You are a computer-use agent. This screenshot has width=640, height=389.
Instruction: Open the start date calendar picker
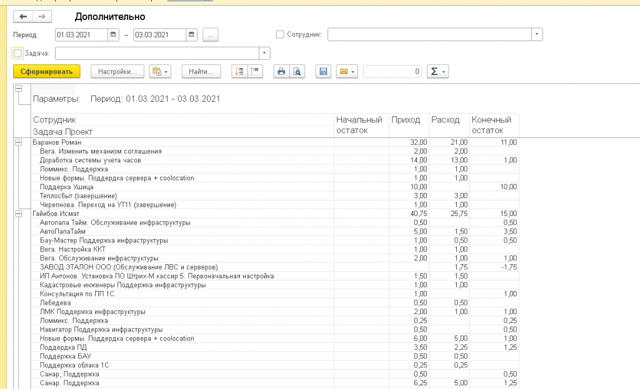[113, 34]
